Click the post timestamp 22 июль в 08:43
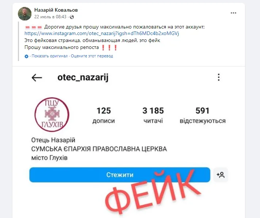Screen dimensions: 260x218 50,17
